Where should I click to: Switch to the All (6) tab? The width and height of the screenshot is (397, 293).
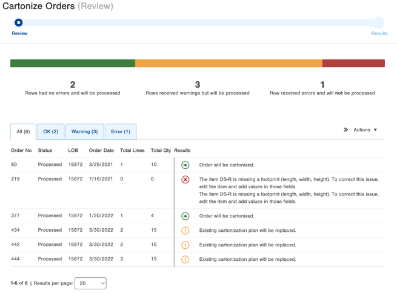[23, 131]
